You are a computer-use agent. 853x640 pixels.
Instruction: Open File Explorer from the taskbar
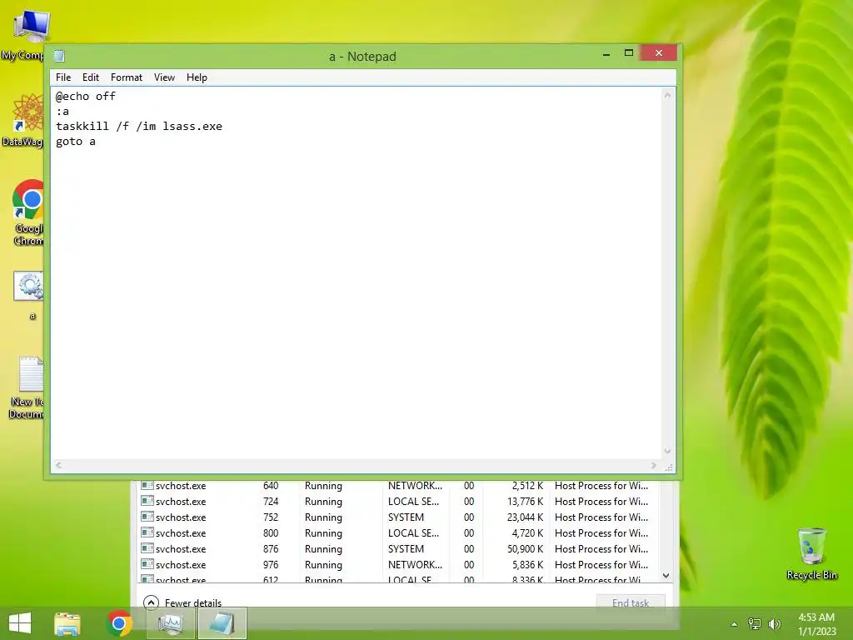pyautogui.click(x=67, y=623)
